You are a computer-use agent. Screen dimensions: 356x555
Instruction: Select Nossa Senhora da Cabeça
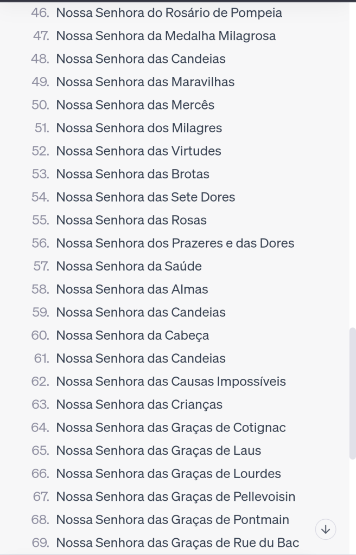(132, 335)
